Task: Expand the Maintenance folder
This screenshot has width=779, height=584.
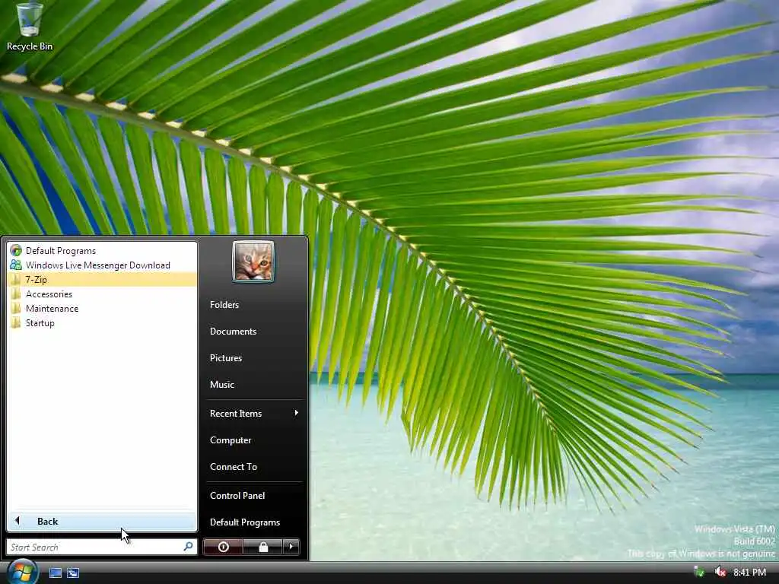Action: pos(102,309)
